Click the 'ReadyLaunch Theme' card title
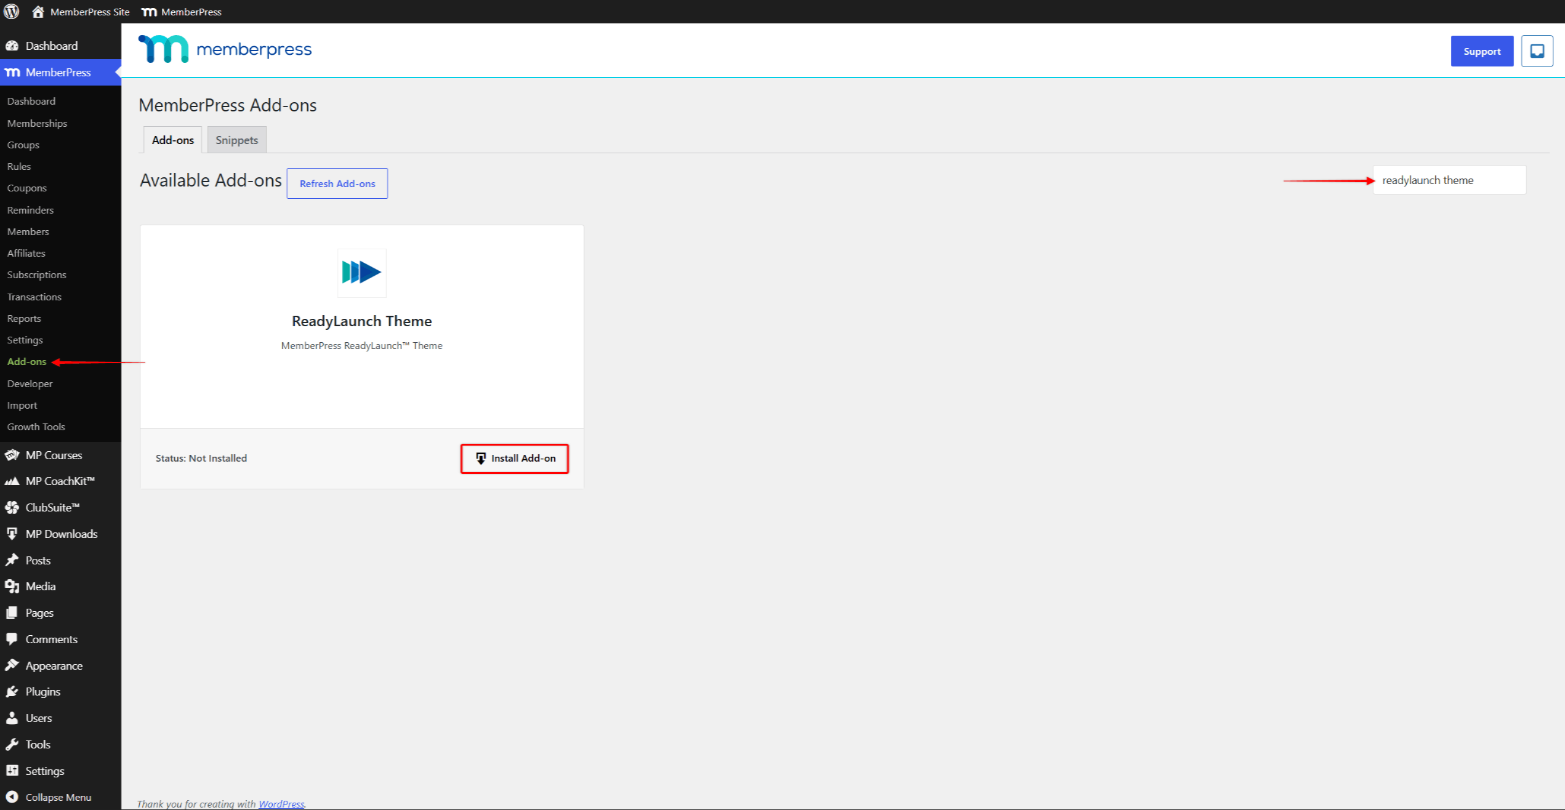 (361, 321)
